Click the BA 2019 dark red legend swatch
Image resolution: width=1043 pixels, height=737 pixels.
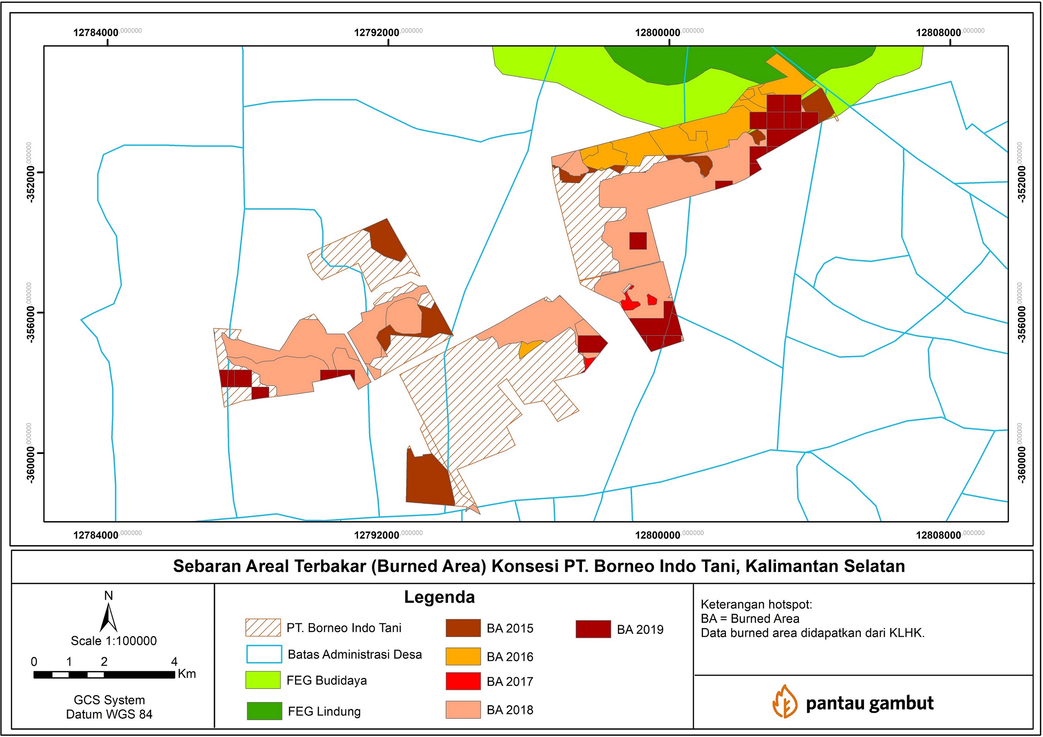593,629
